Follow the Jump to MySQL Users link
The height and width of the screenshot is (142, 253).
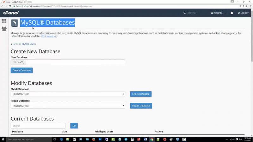(24, 44)
